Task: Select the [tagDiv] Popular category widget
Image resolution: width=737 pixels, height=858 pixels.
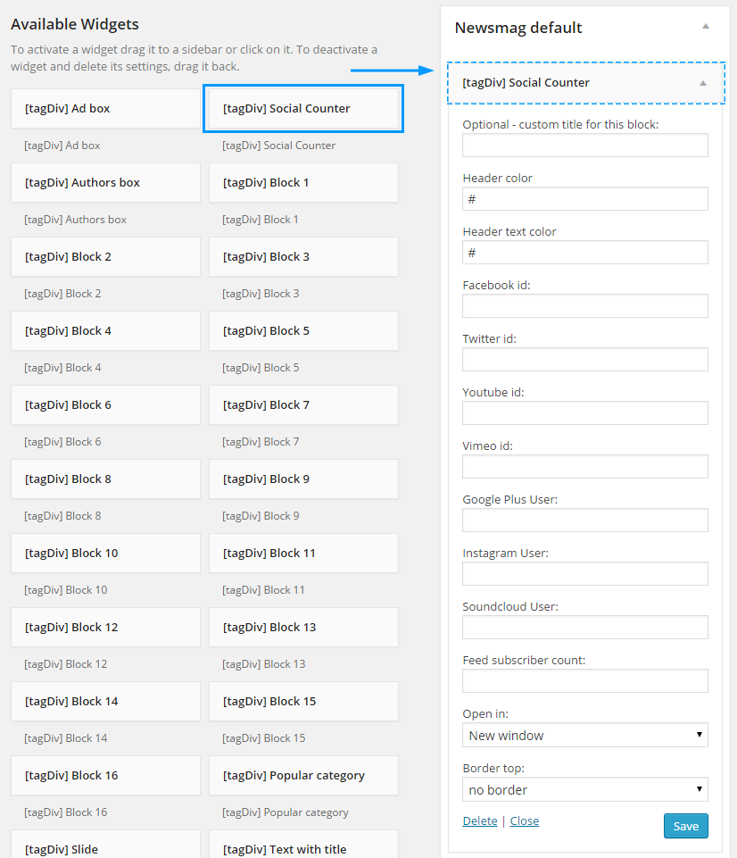Action: 303,776
